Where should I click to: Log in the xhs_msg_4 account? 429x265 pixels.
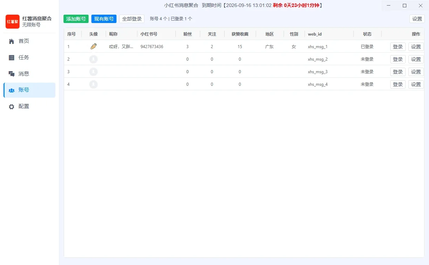(398, 84)
